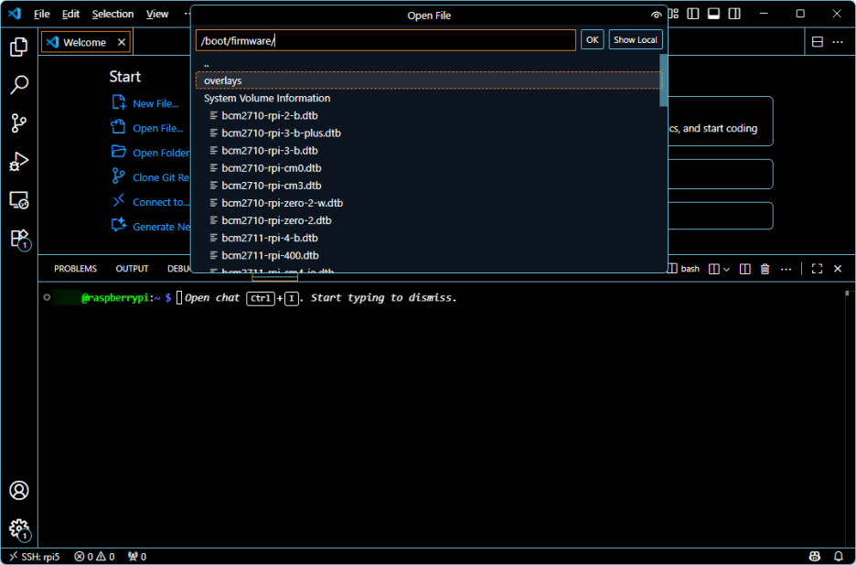Open the Accounts menu icon
856x565 pixels.
coord(19,490)
